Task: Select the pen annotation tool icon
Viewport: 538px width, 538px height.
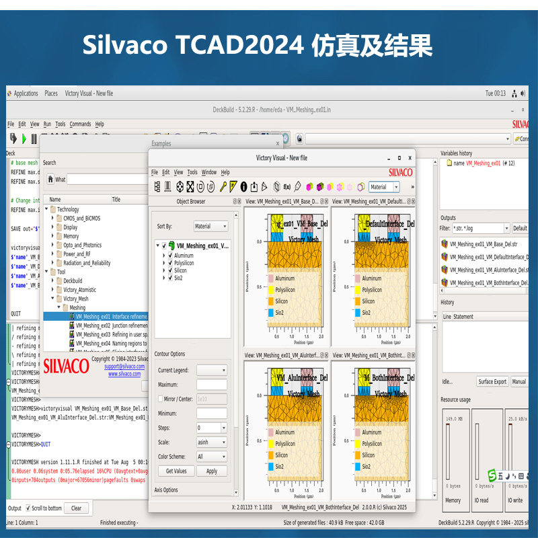Action: [x=297, y=187]
